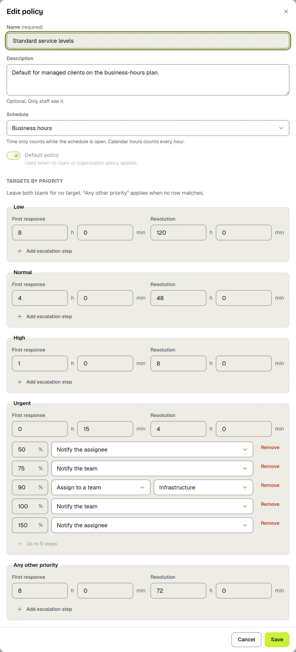Click Any other priority resolution minutes field
Viewport: 296px width, 652px height.
tap(244, 591)
